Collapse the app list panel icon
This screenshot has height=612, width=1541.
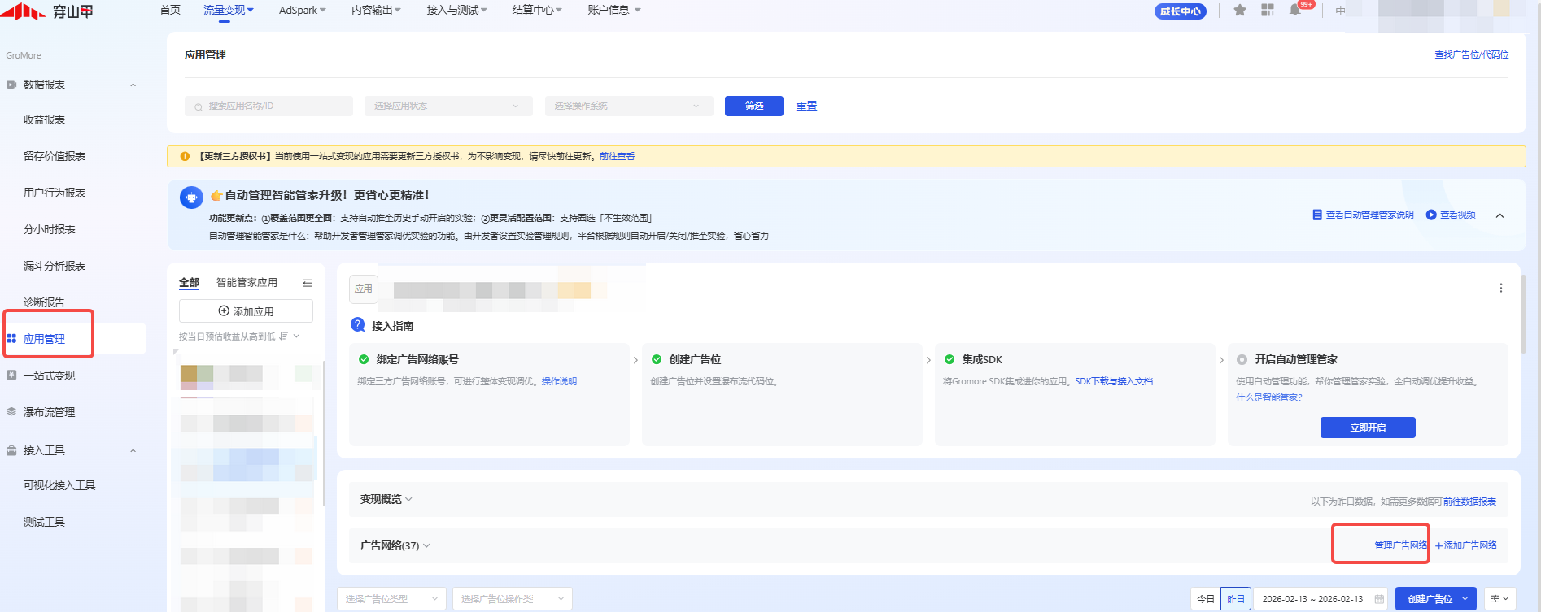tap(308, 283)
